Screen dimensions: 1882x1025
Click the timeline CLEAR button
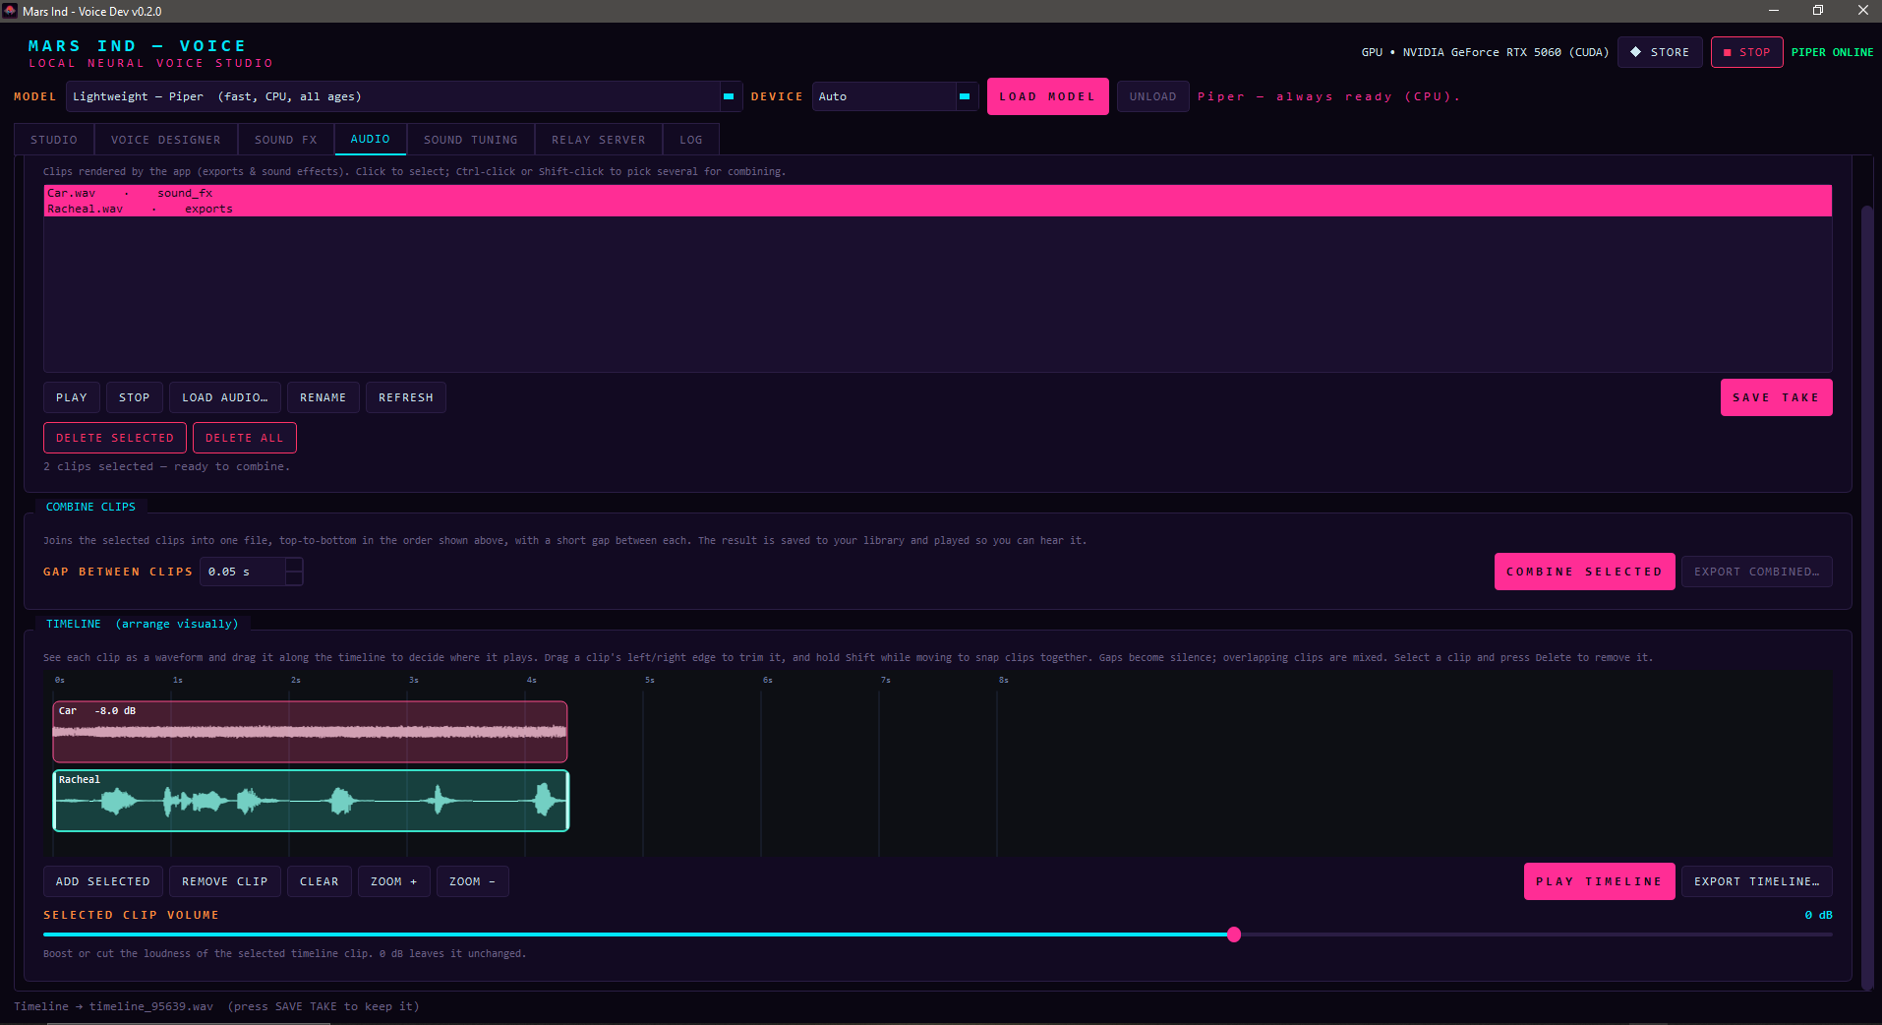[x=320, y=881]
